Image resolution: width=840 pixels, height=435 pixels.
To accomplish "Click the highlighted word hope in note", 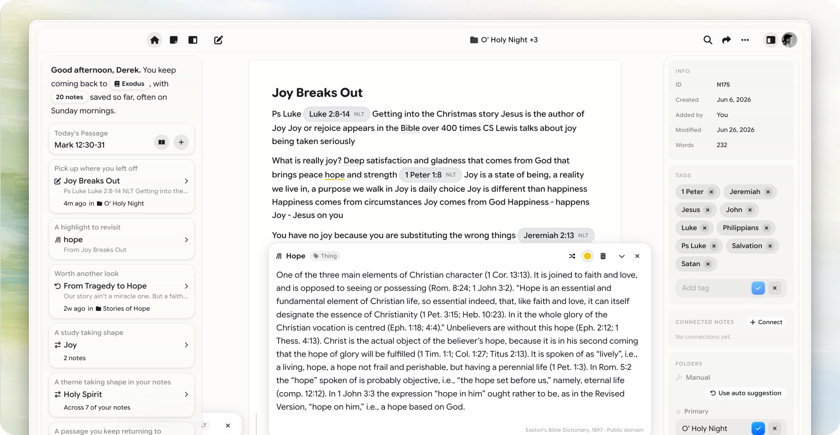I will coord(335,175).
